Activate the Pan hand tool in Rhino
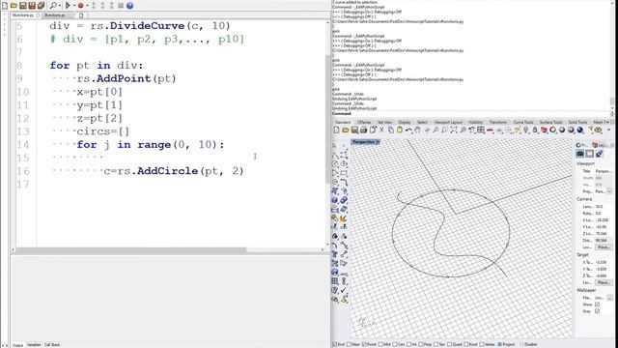This screenshot has width=618, height=348. 418,130
